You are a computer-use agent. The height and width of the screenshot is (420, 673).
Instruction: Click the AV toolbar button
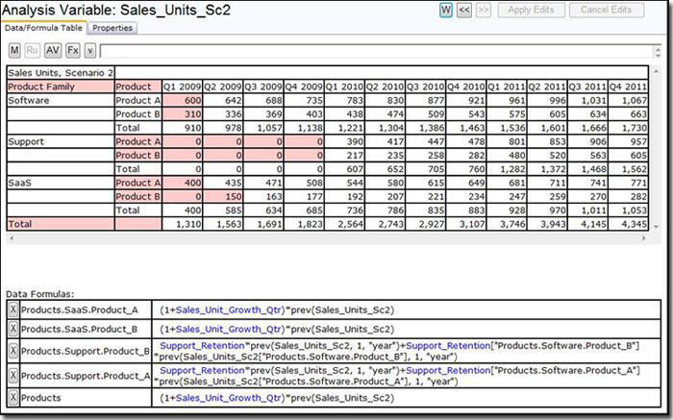point(53,51)
